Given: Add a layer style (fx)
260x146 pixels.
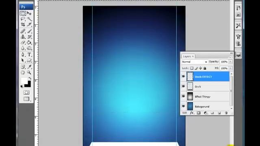Looking at the screenshot, I should [192, 113].
